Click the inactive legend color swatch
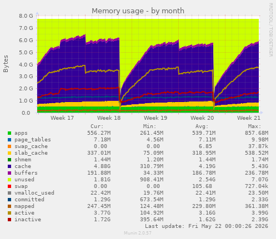The image size is (276, 239). (9, 220)
